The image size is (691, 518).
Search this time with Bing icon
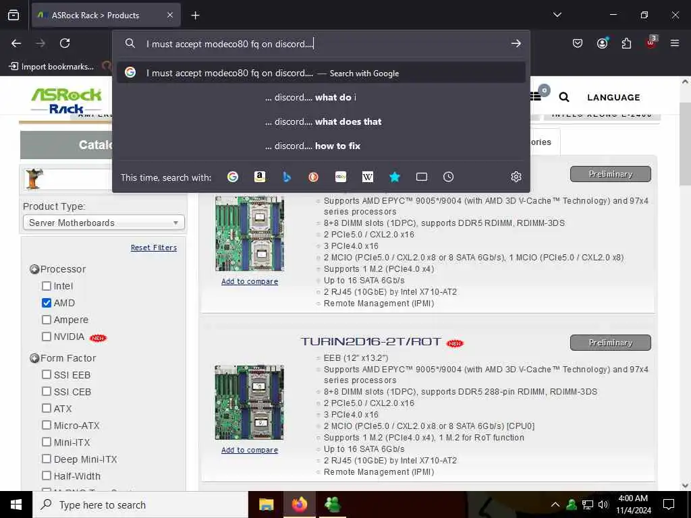(287, 177)
